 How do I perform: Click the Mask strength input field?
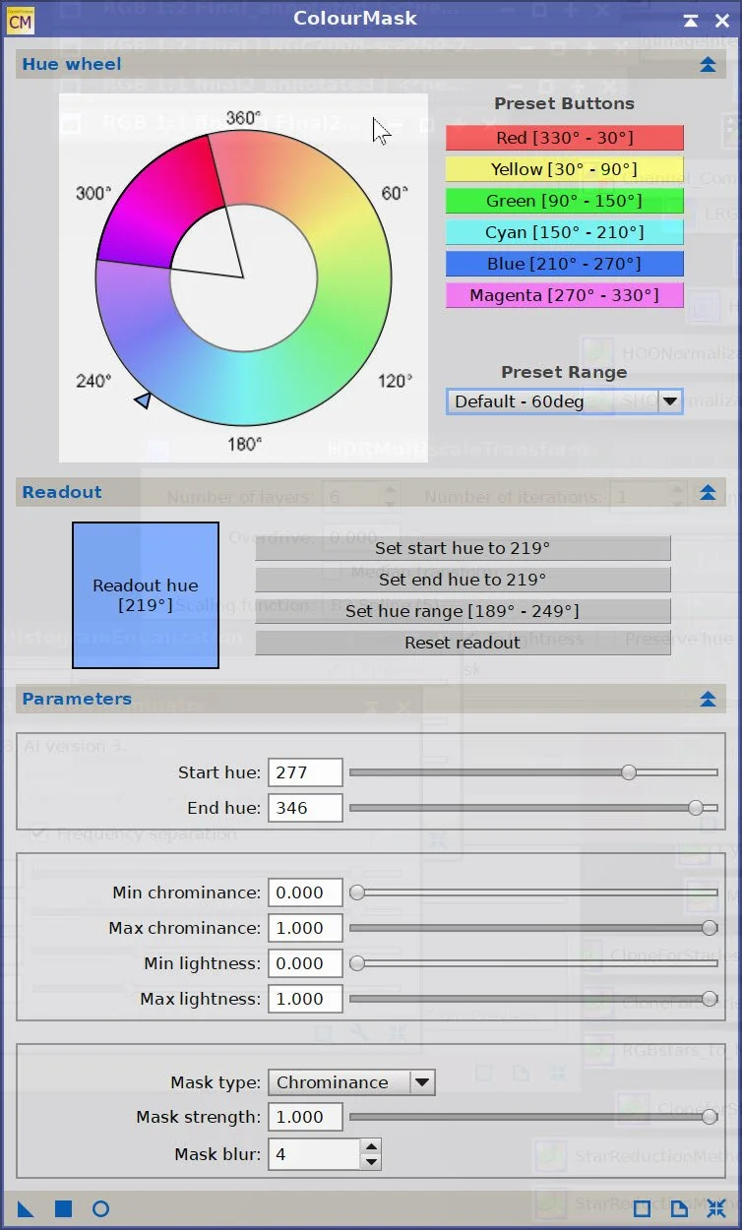(x=305, y=1117)
